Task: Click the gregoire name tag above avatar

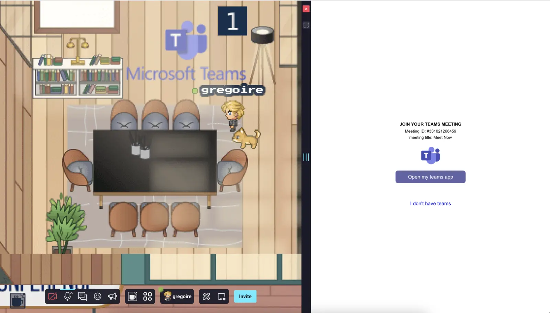Action: [x=232, y=90]
